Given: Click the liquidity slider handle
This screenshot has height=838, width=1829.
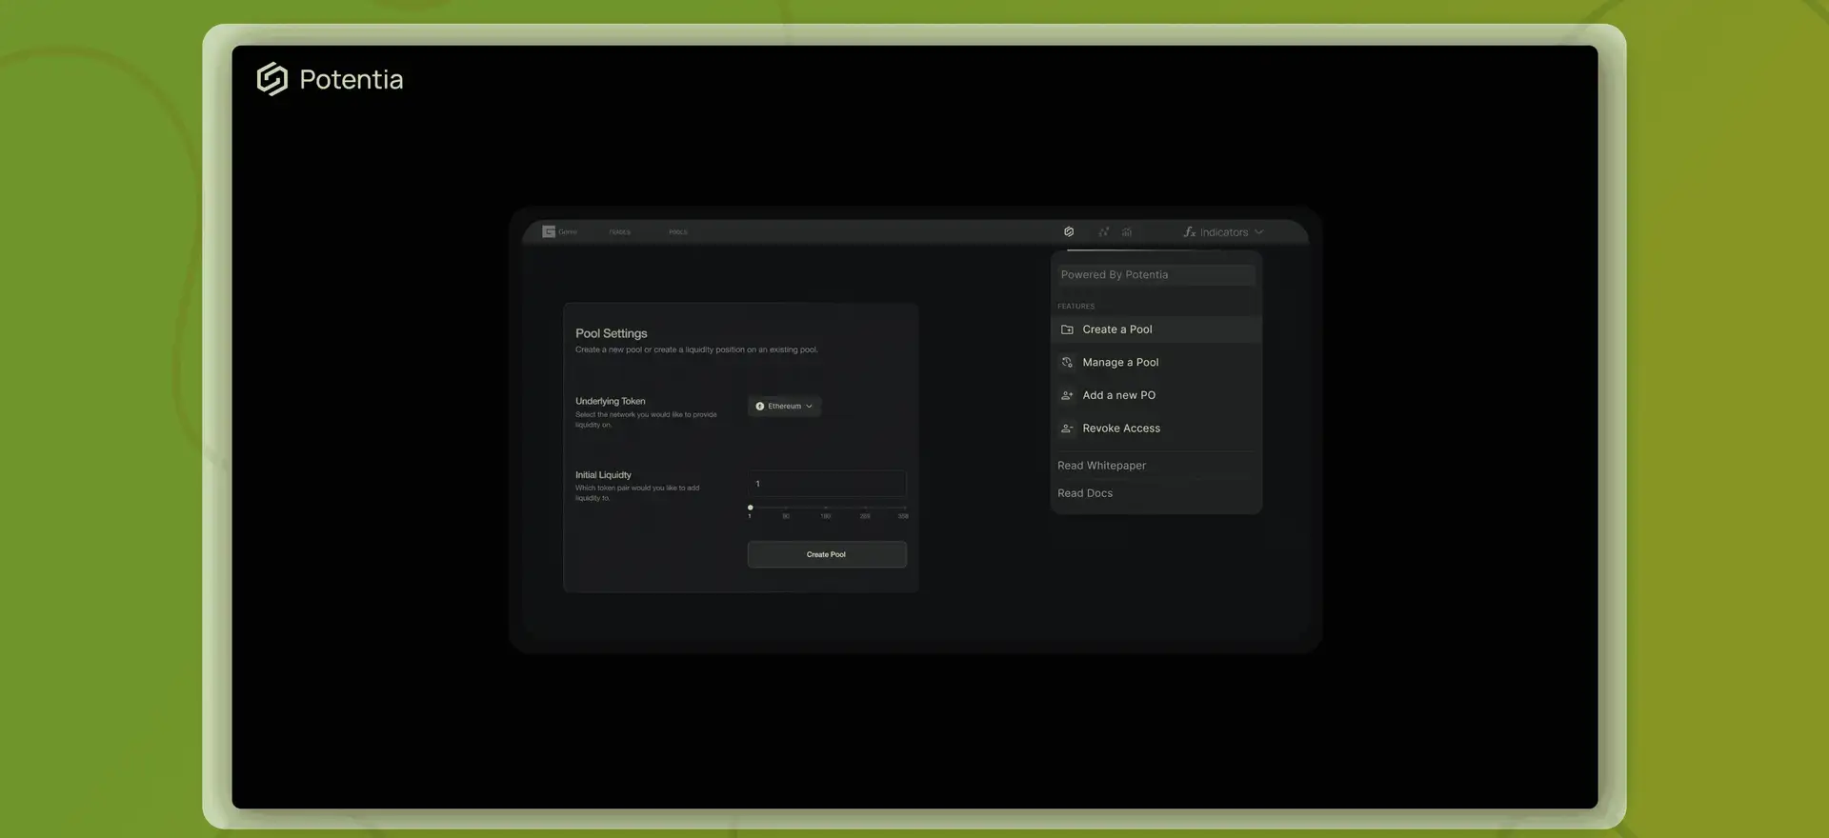Looking at the screenshot, I should click(x=751, y=508).
